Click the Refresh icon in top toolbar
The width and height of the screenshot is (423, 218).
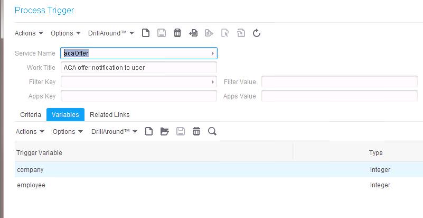tap(257, 33)
